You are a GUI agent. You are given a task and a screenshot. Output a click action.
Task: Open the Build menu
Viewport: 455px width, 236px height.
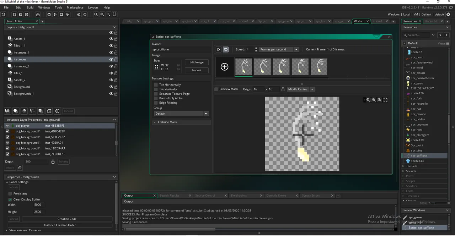pyautogui.click(x=30, y=7)
